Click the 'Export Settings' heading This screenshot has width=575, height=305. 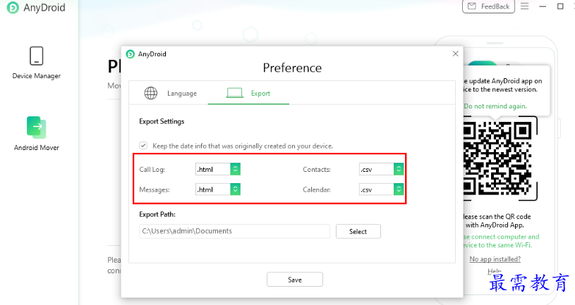(x=162, y=122)
